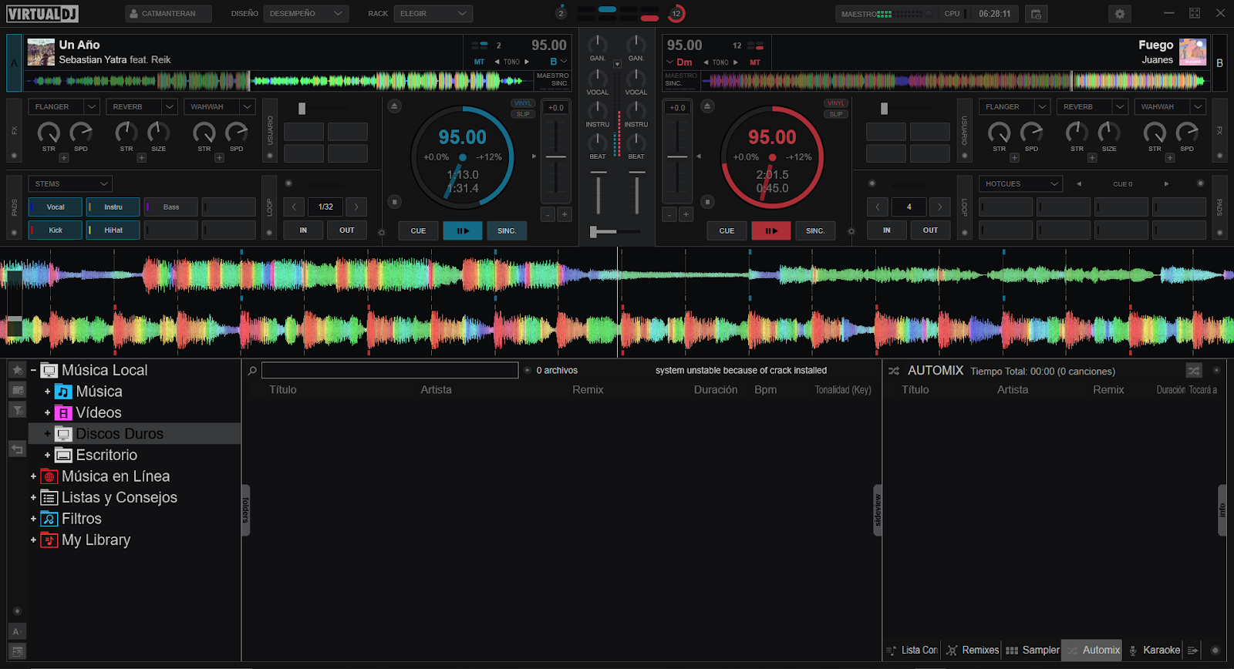Select the Automix tab
1234x669 pixels.
pos(1093,651)
